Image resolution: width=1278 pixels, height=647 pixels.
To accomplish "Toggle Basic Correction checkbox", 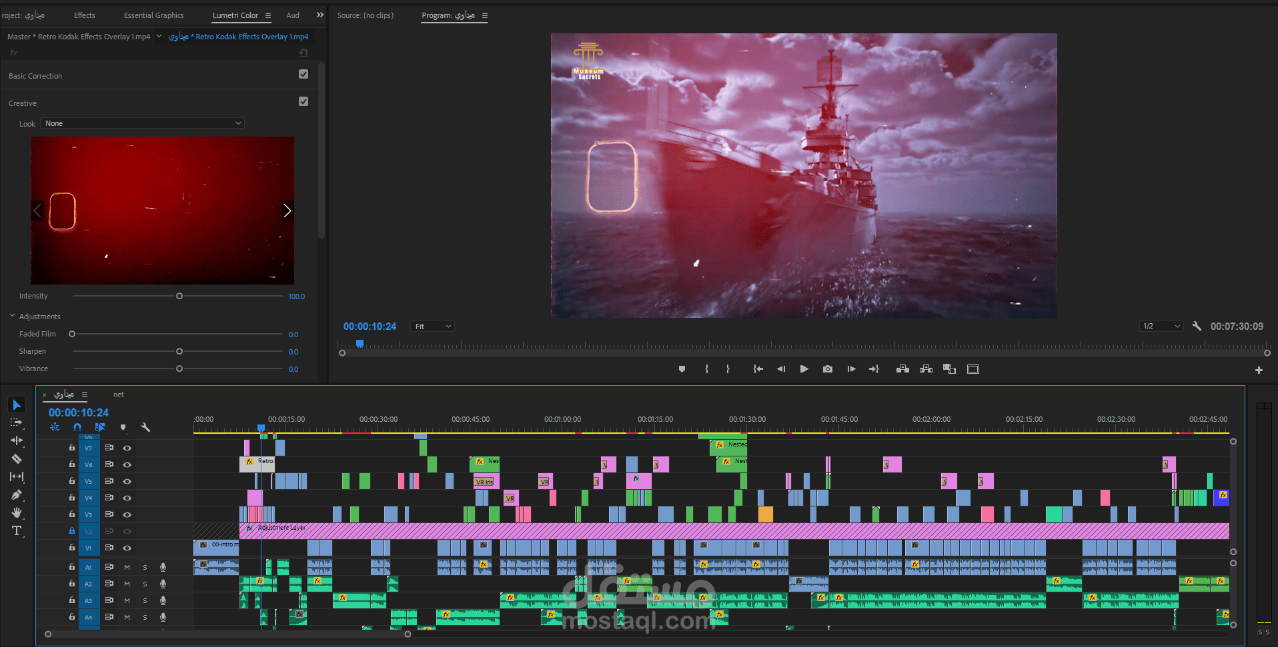I will pyautogui.click(x=303, y=74).
